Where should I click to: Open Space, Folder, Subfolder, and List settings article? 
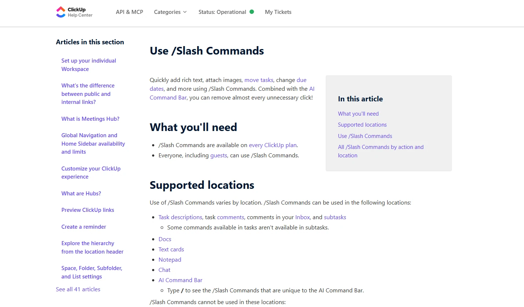[92, 272]
